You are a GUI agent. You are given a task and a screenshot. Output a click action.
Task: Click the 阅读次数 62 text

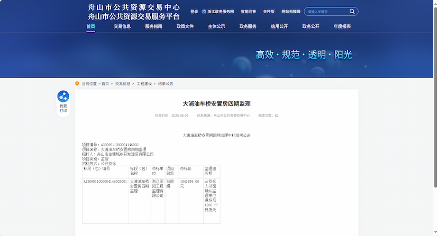tap(268, 116)
